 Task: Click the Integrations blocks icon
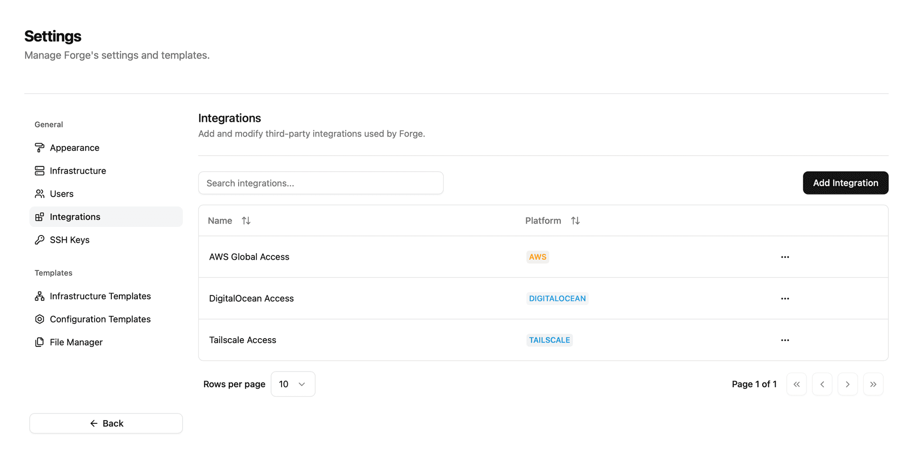pos(39,217)
